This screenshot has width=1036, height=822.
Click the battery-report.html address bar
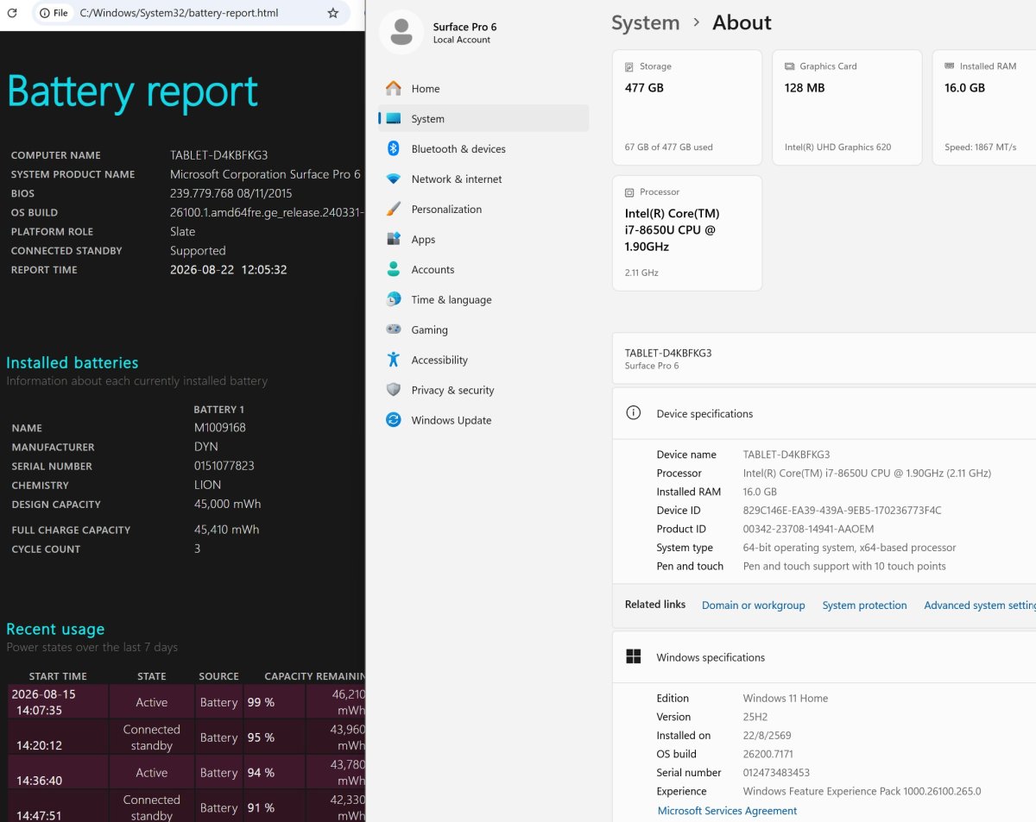pyautogui.click(x=191, y=13)
